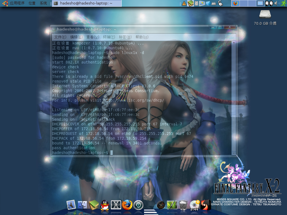Click the terminal title bar icon
The image size is (287, 215).
click(x=54, y=29)
